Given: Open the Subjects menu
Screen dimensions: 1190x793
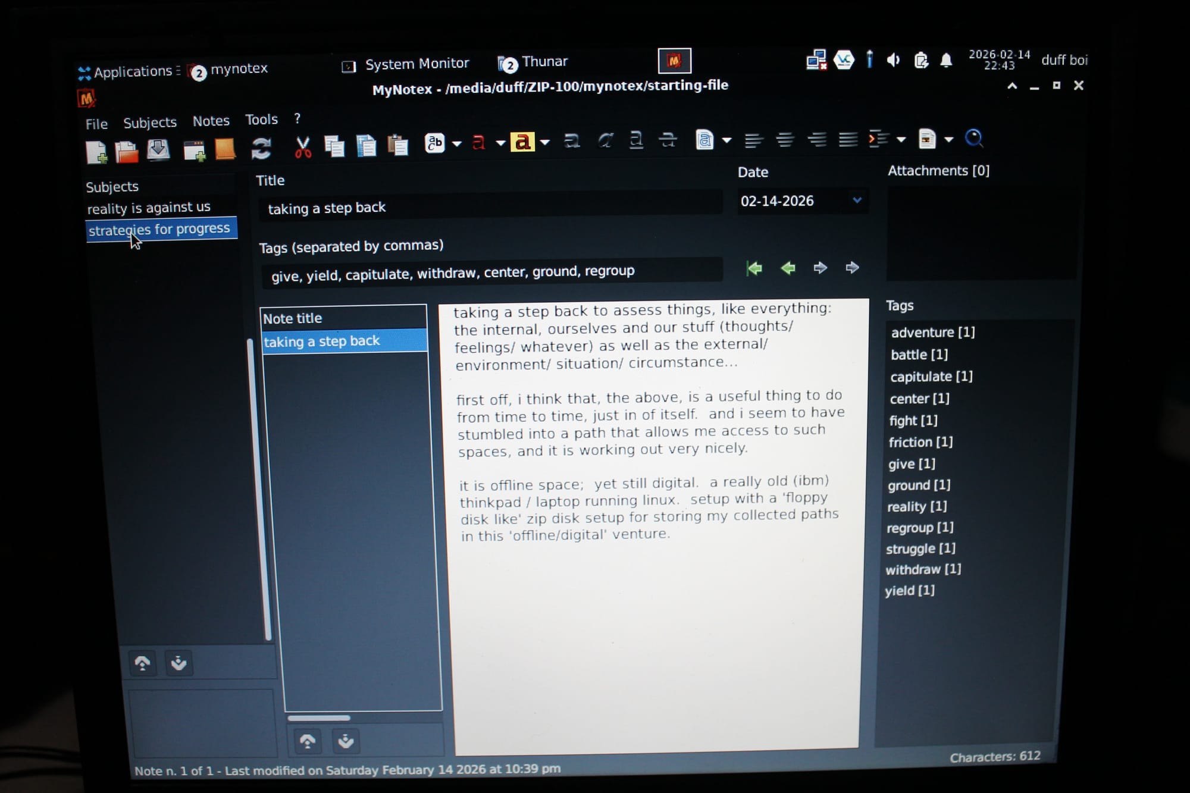Looking at the screenshot, I should tap(150, 123).
